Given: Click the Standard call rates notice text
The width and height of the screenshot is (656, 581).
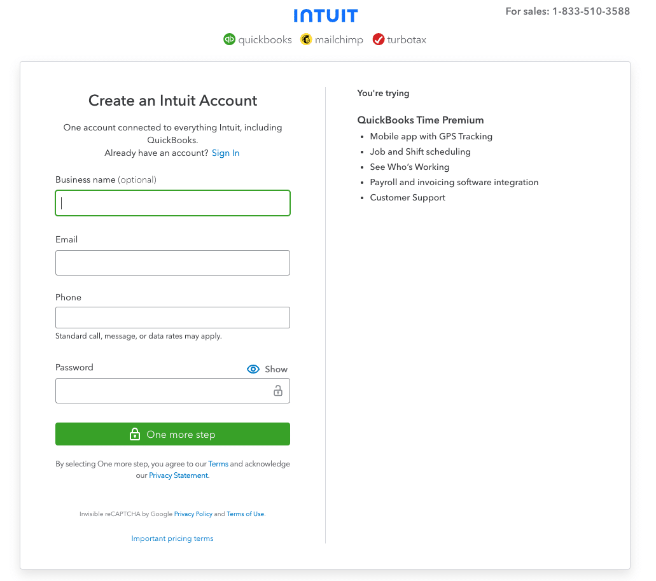Looking at the screenshot, I should pos(139,336).
